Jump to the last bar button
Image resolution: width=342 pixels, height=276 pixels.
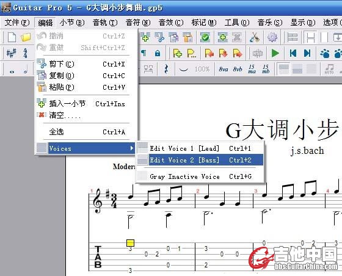(307, 53)
